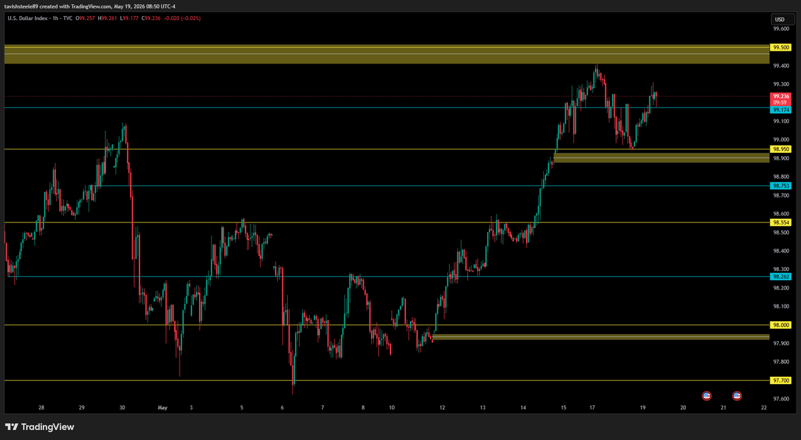The width and height of the screenshot is (801, 440).
Task: Select the yellow 99.500 price level label
Action: point(780,47)
